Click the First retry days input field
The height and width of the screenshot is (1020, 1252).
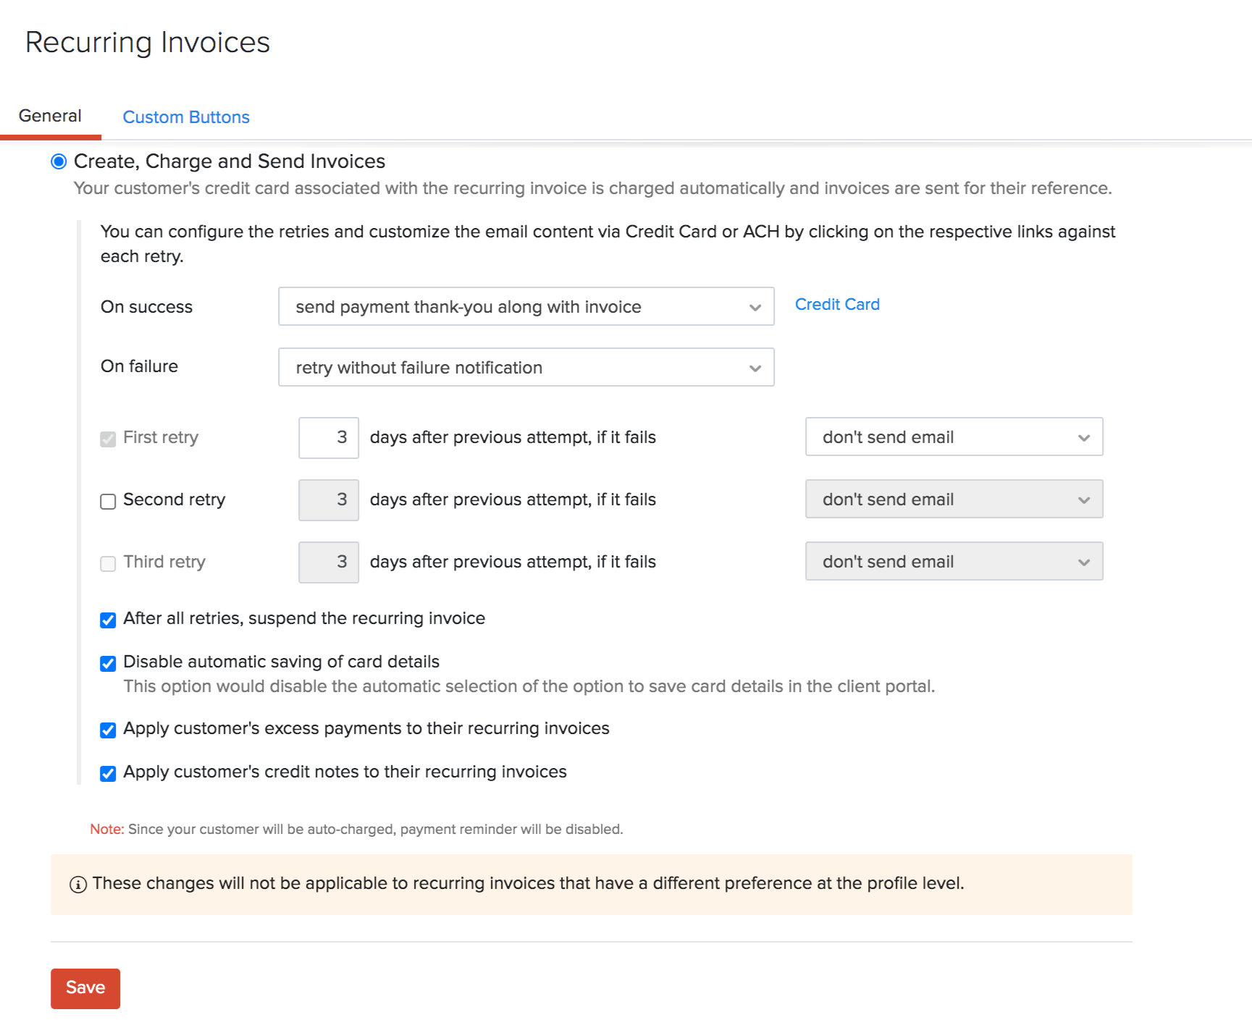pos(329,438)
